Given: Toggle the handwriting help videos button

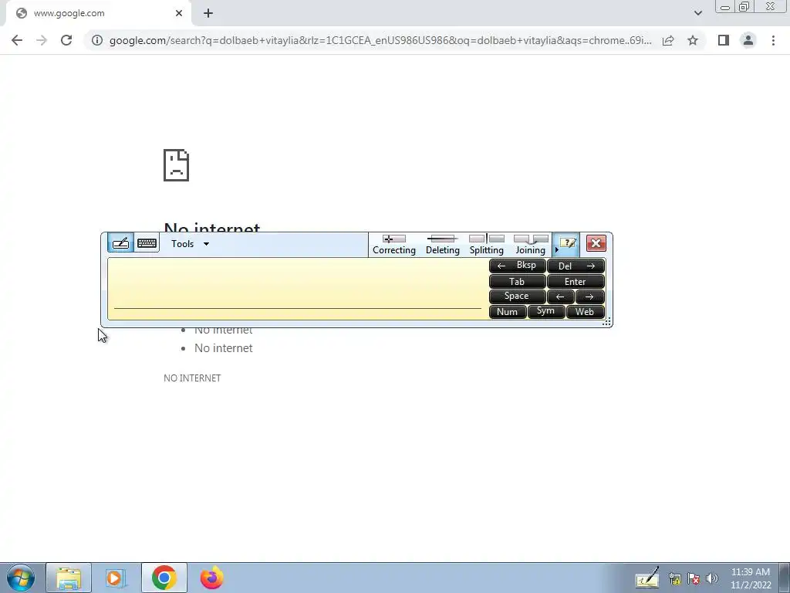Looking at the screenshot, I should 568,243.
